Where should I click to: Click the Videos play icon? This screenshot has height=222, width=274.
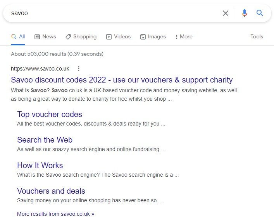click(109, 37)
